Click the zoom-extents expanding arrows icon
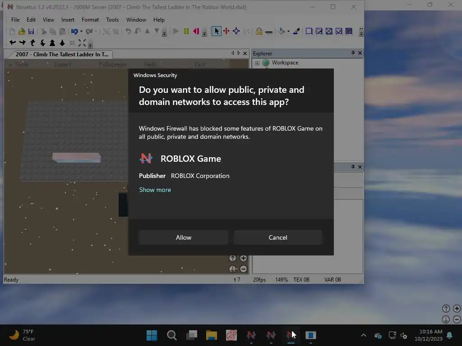462x346 pixels. [x=82, y=43]
